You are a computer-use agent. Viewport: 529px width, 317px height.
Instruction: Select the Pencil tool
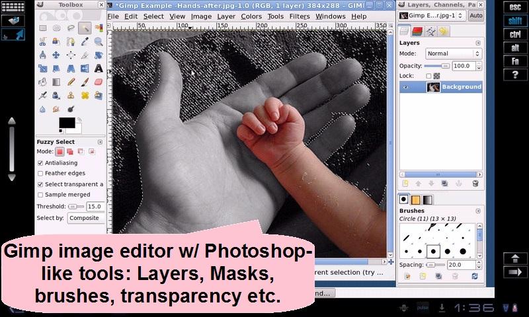[71, 82]
